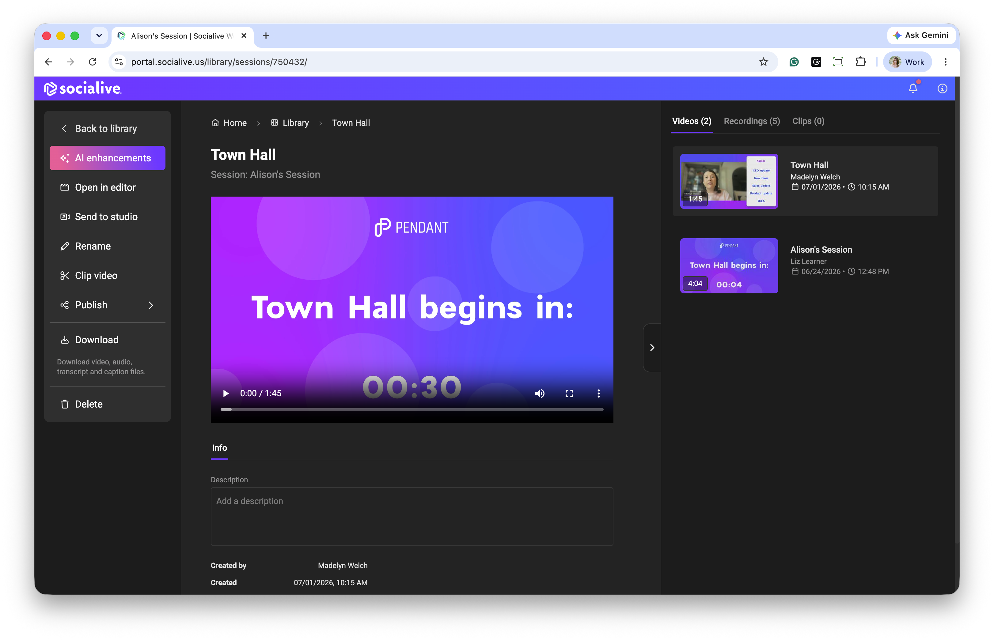The height and width of the screenshot is (640, 994).
Task: Select the Info tab
Action: click(219, 448)
